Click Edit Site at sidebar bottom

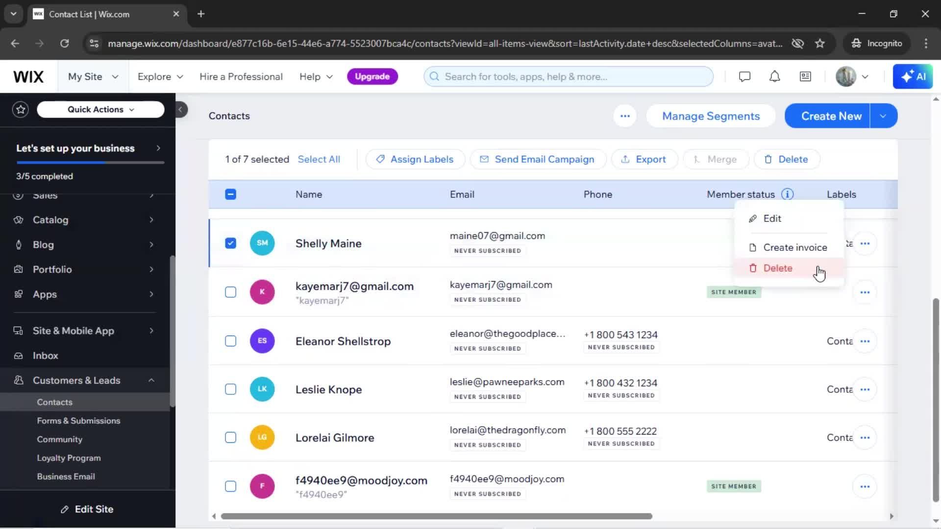coord(87,509)
